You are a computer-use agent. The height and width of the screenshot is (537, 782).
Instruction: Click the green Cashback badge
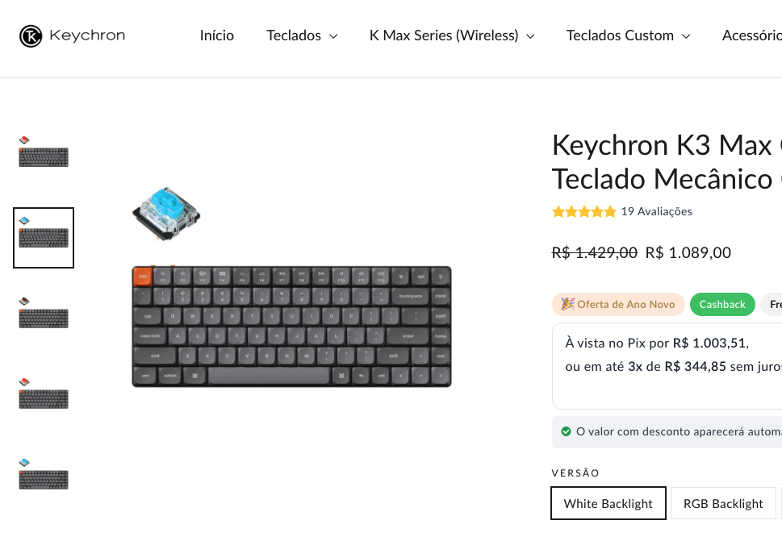coord(722,305)
